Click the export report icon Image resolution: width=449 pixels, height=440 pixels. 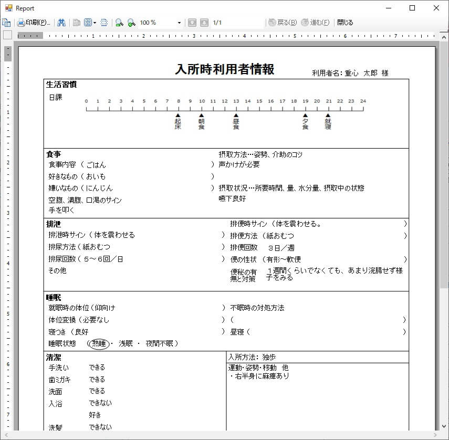pos(7,22)
